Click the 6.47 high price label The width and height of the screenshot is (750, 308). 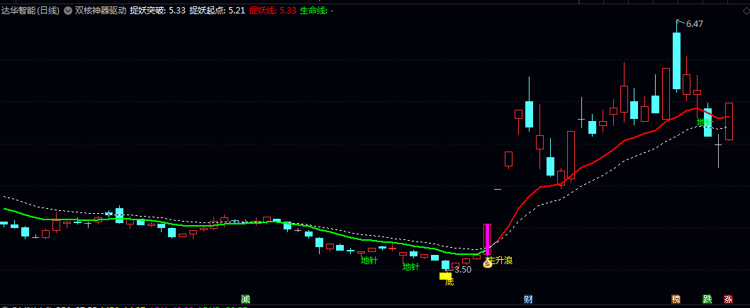pyautogui.click(x=695, y=24)
